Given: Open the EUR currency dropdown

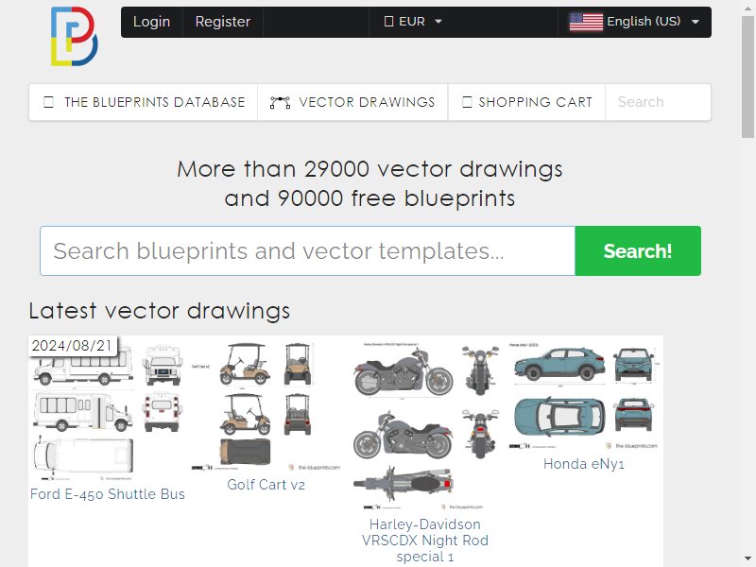Looking at the screenshot, I should 413,22.
